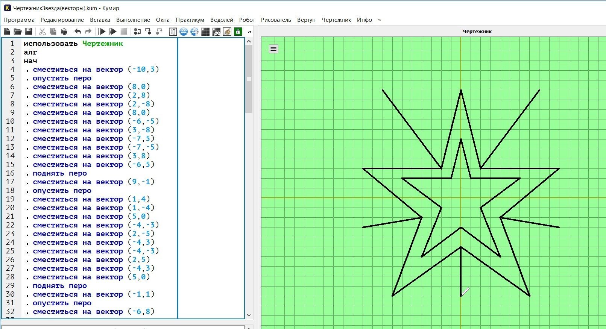Open the Редактирование menu
Viewport: 606px width, 329px height.
(62, 20)
